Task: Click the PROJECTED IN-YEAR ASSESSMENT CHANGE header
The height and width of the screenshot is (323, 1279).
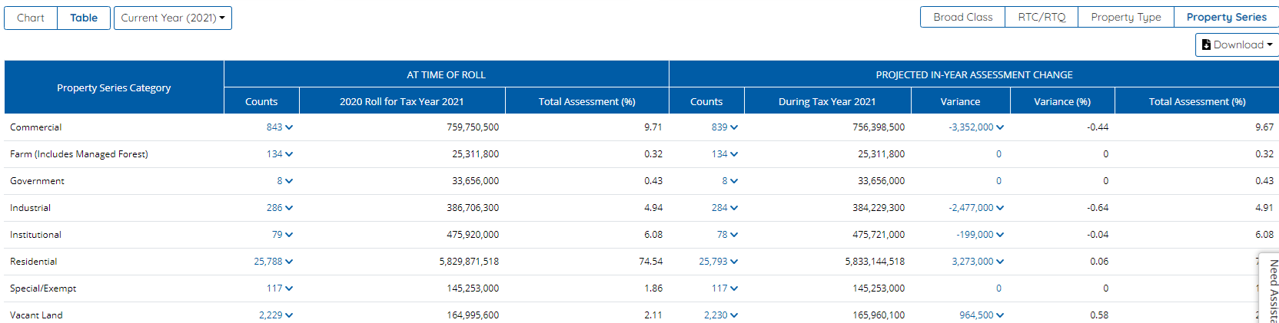Action: [974, 74]
